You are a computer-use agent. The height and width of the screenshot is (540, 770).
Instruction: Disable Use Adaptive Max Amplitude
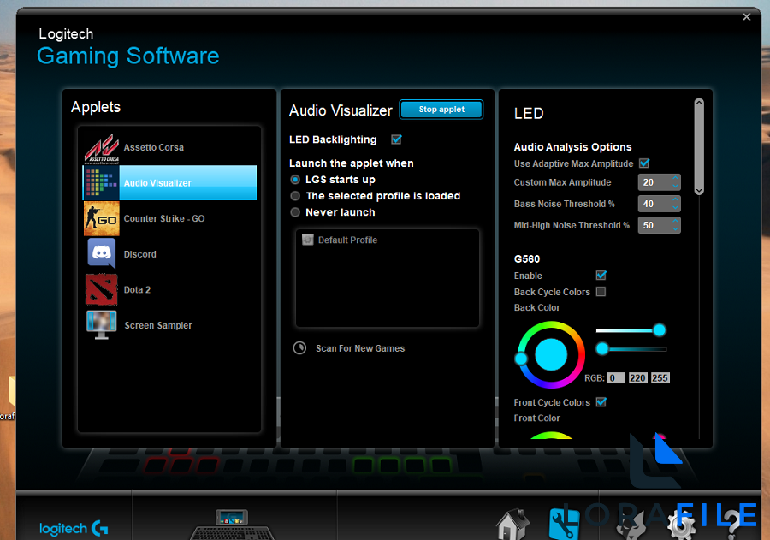[x=644, y=163]
